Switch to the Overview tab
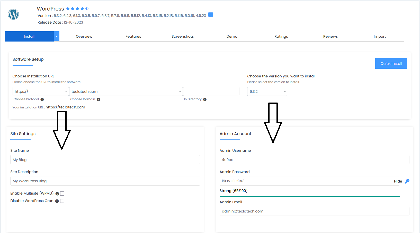Viewport: 420px width, 233px height. click(84, 36)
